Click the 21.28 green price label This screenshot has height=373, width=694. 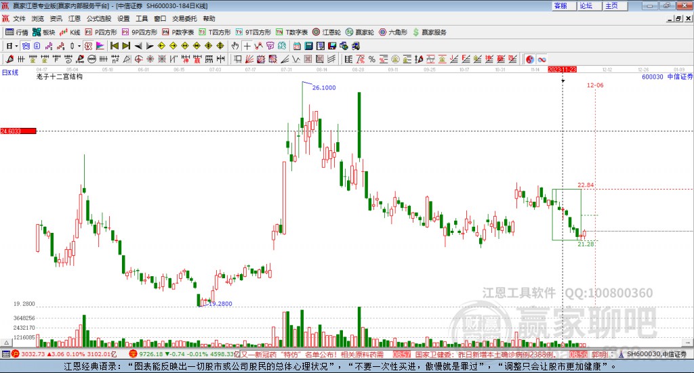click(x=586, y=244)
